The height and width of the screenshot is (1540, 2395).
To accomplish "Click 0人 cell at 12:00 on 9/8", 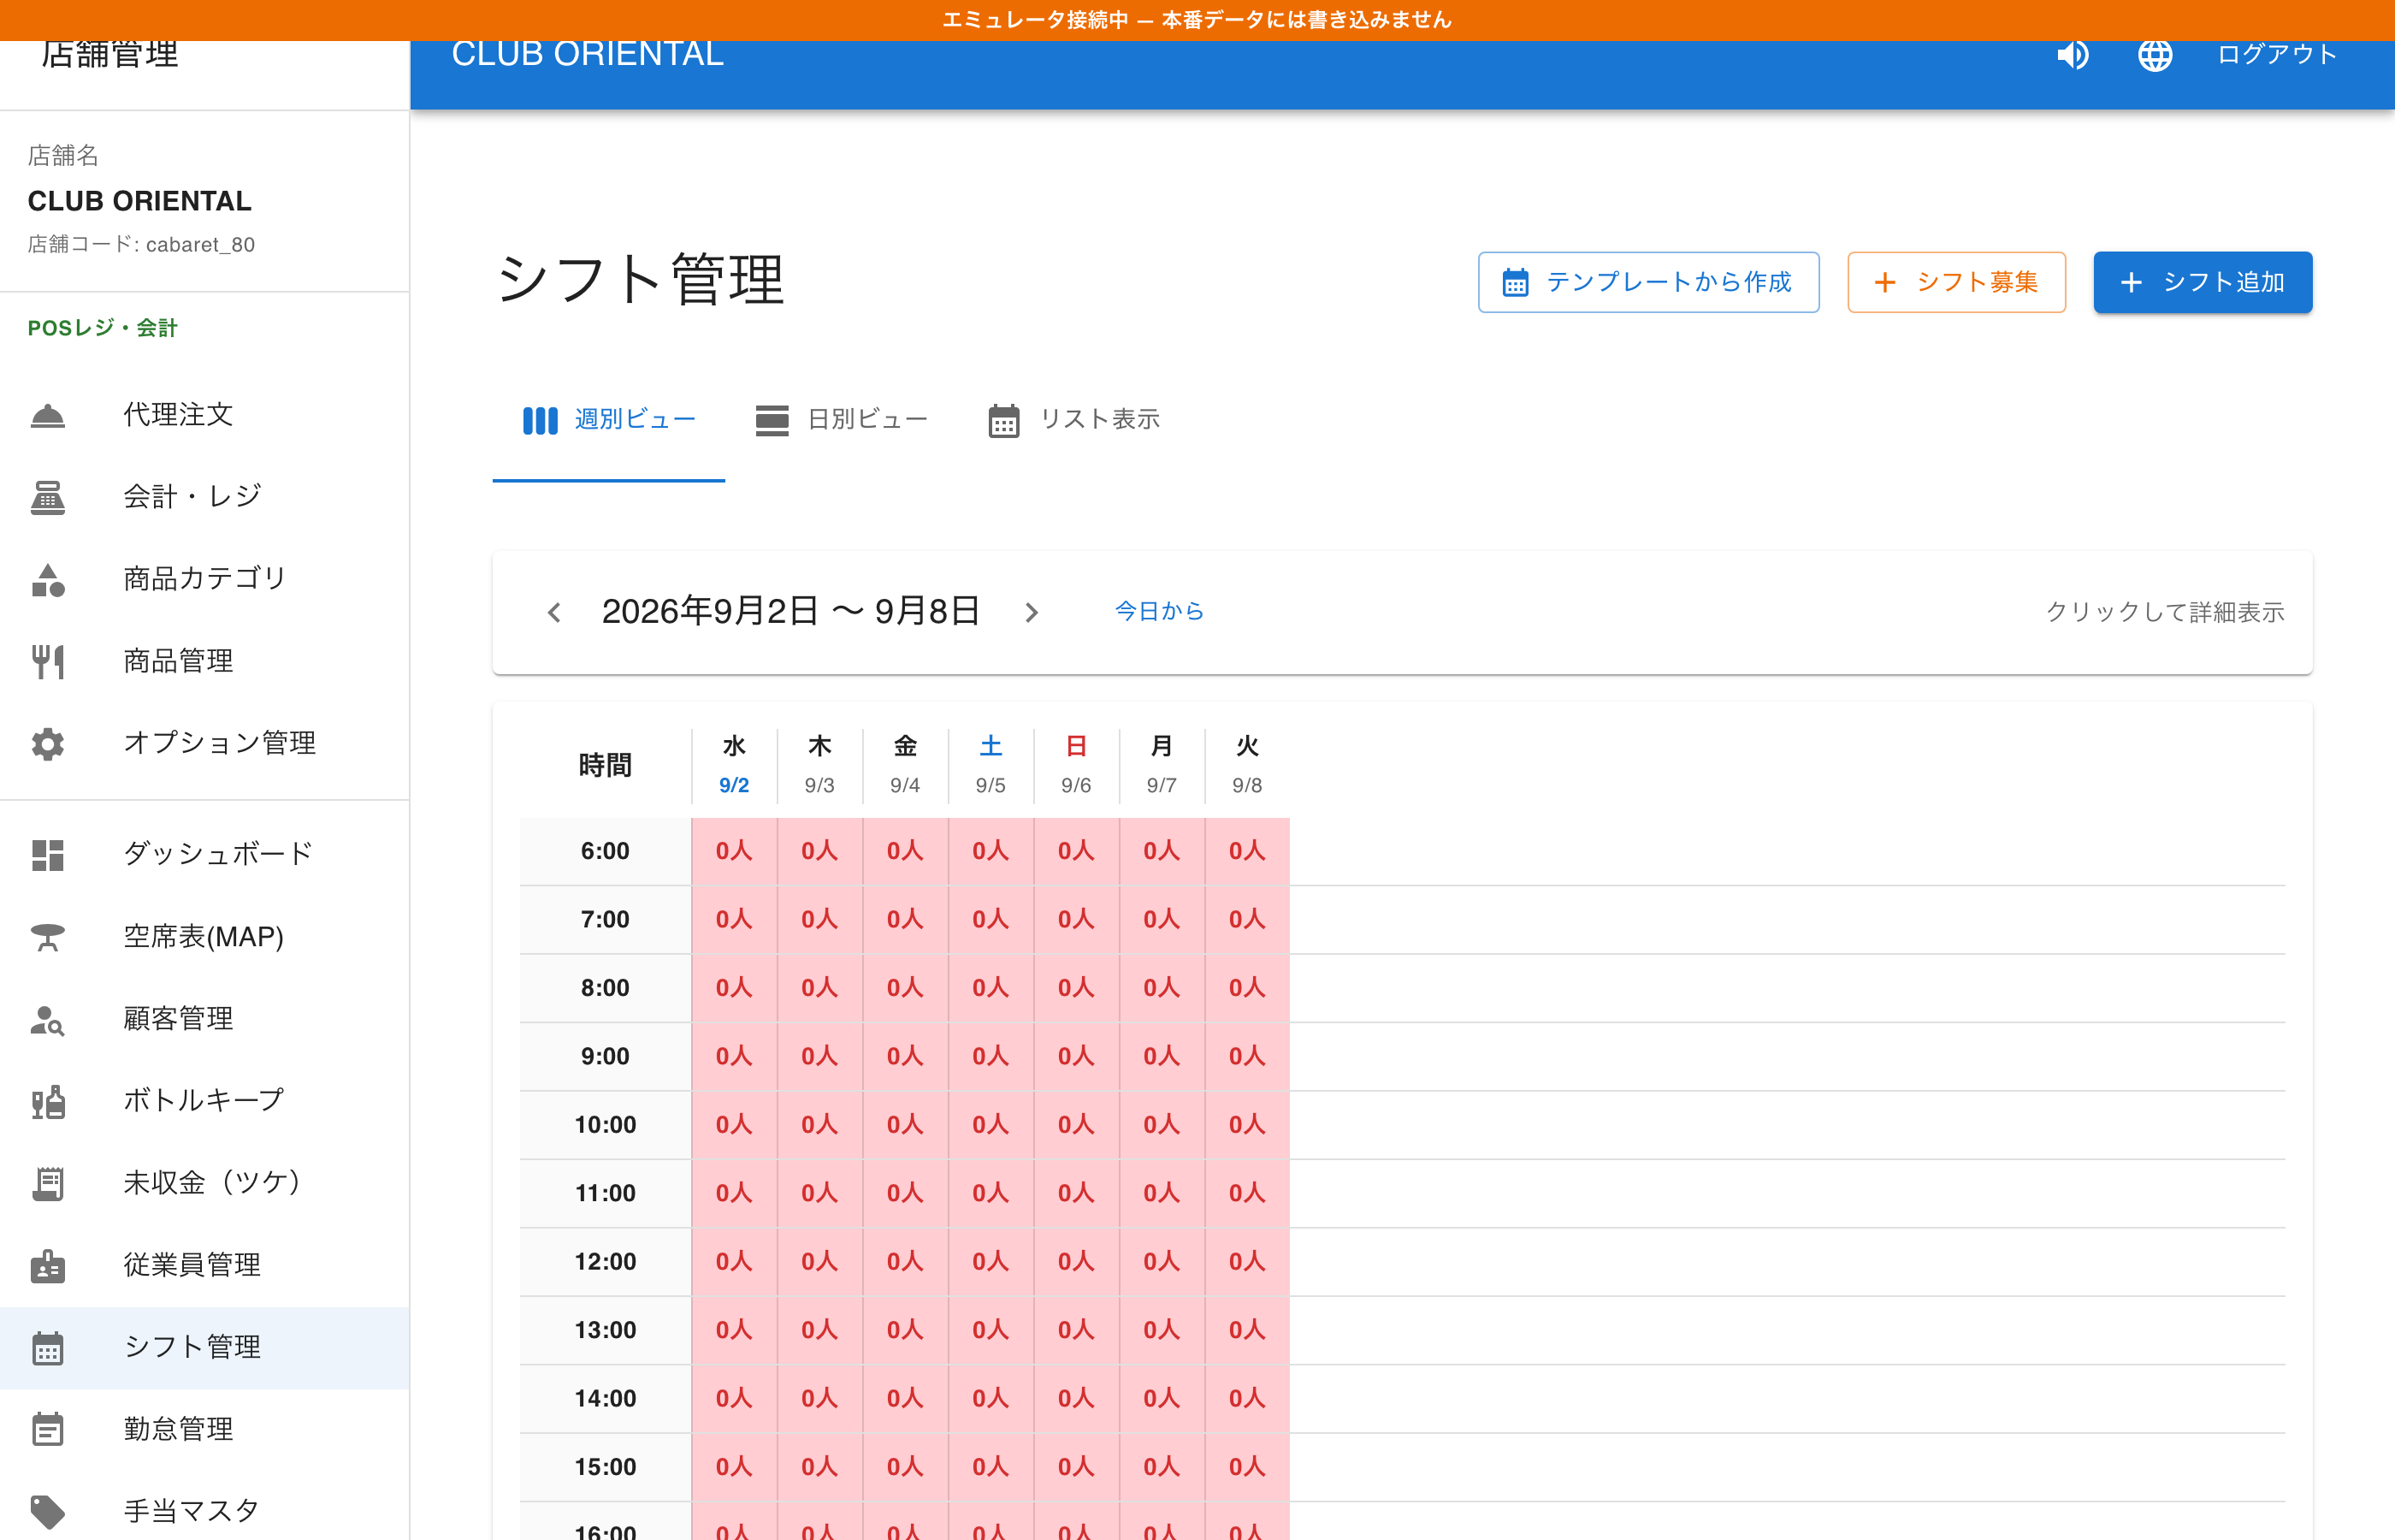I will click(x=1246, y=1262).
